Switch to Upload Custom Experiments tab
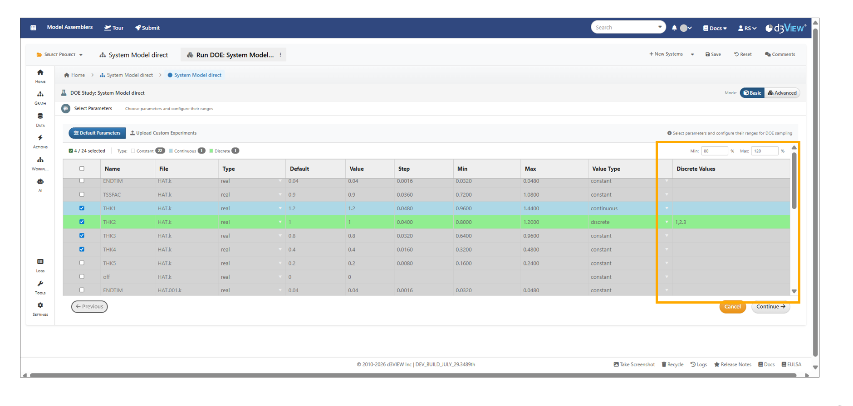The width and height of the screenshot is (853, 406). coord(163,133)
